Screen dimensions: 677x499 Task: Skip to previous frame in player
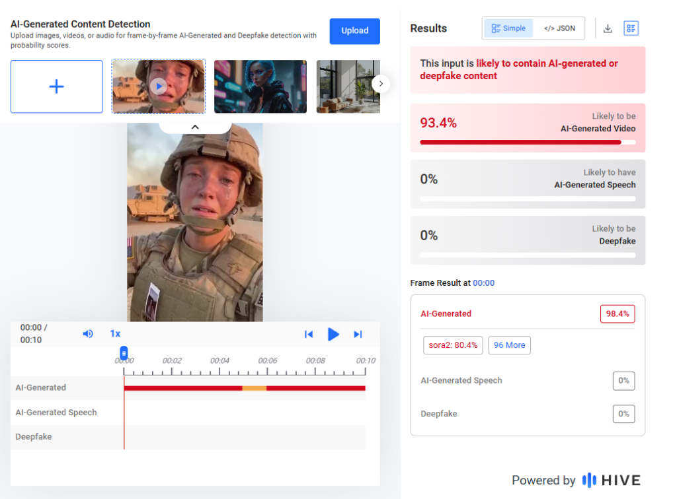coord(308,334)
